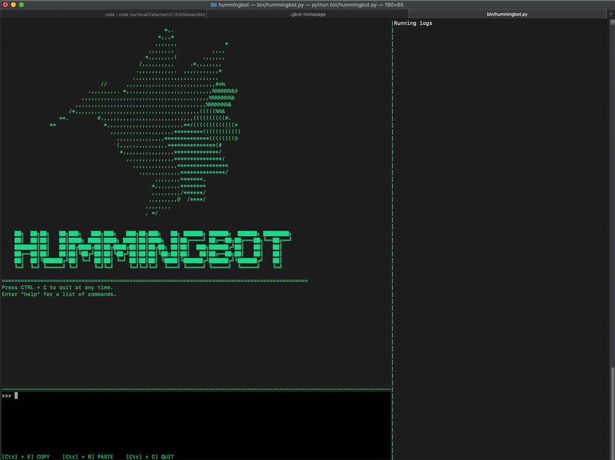Viewport: 615px width, 460px height.
Task: Switch to the bin/hummingbot.py tab
Action: tap(508, 13)
